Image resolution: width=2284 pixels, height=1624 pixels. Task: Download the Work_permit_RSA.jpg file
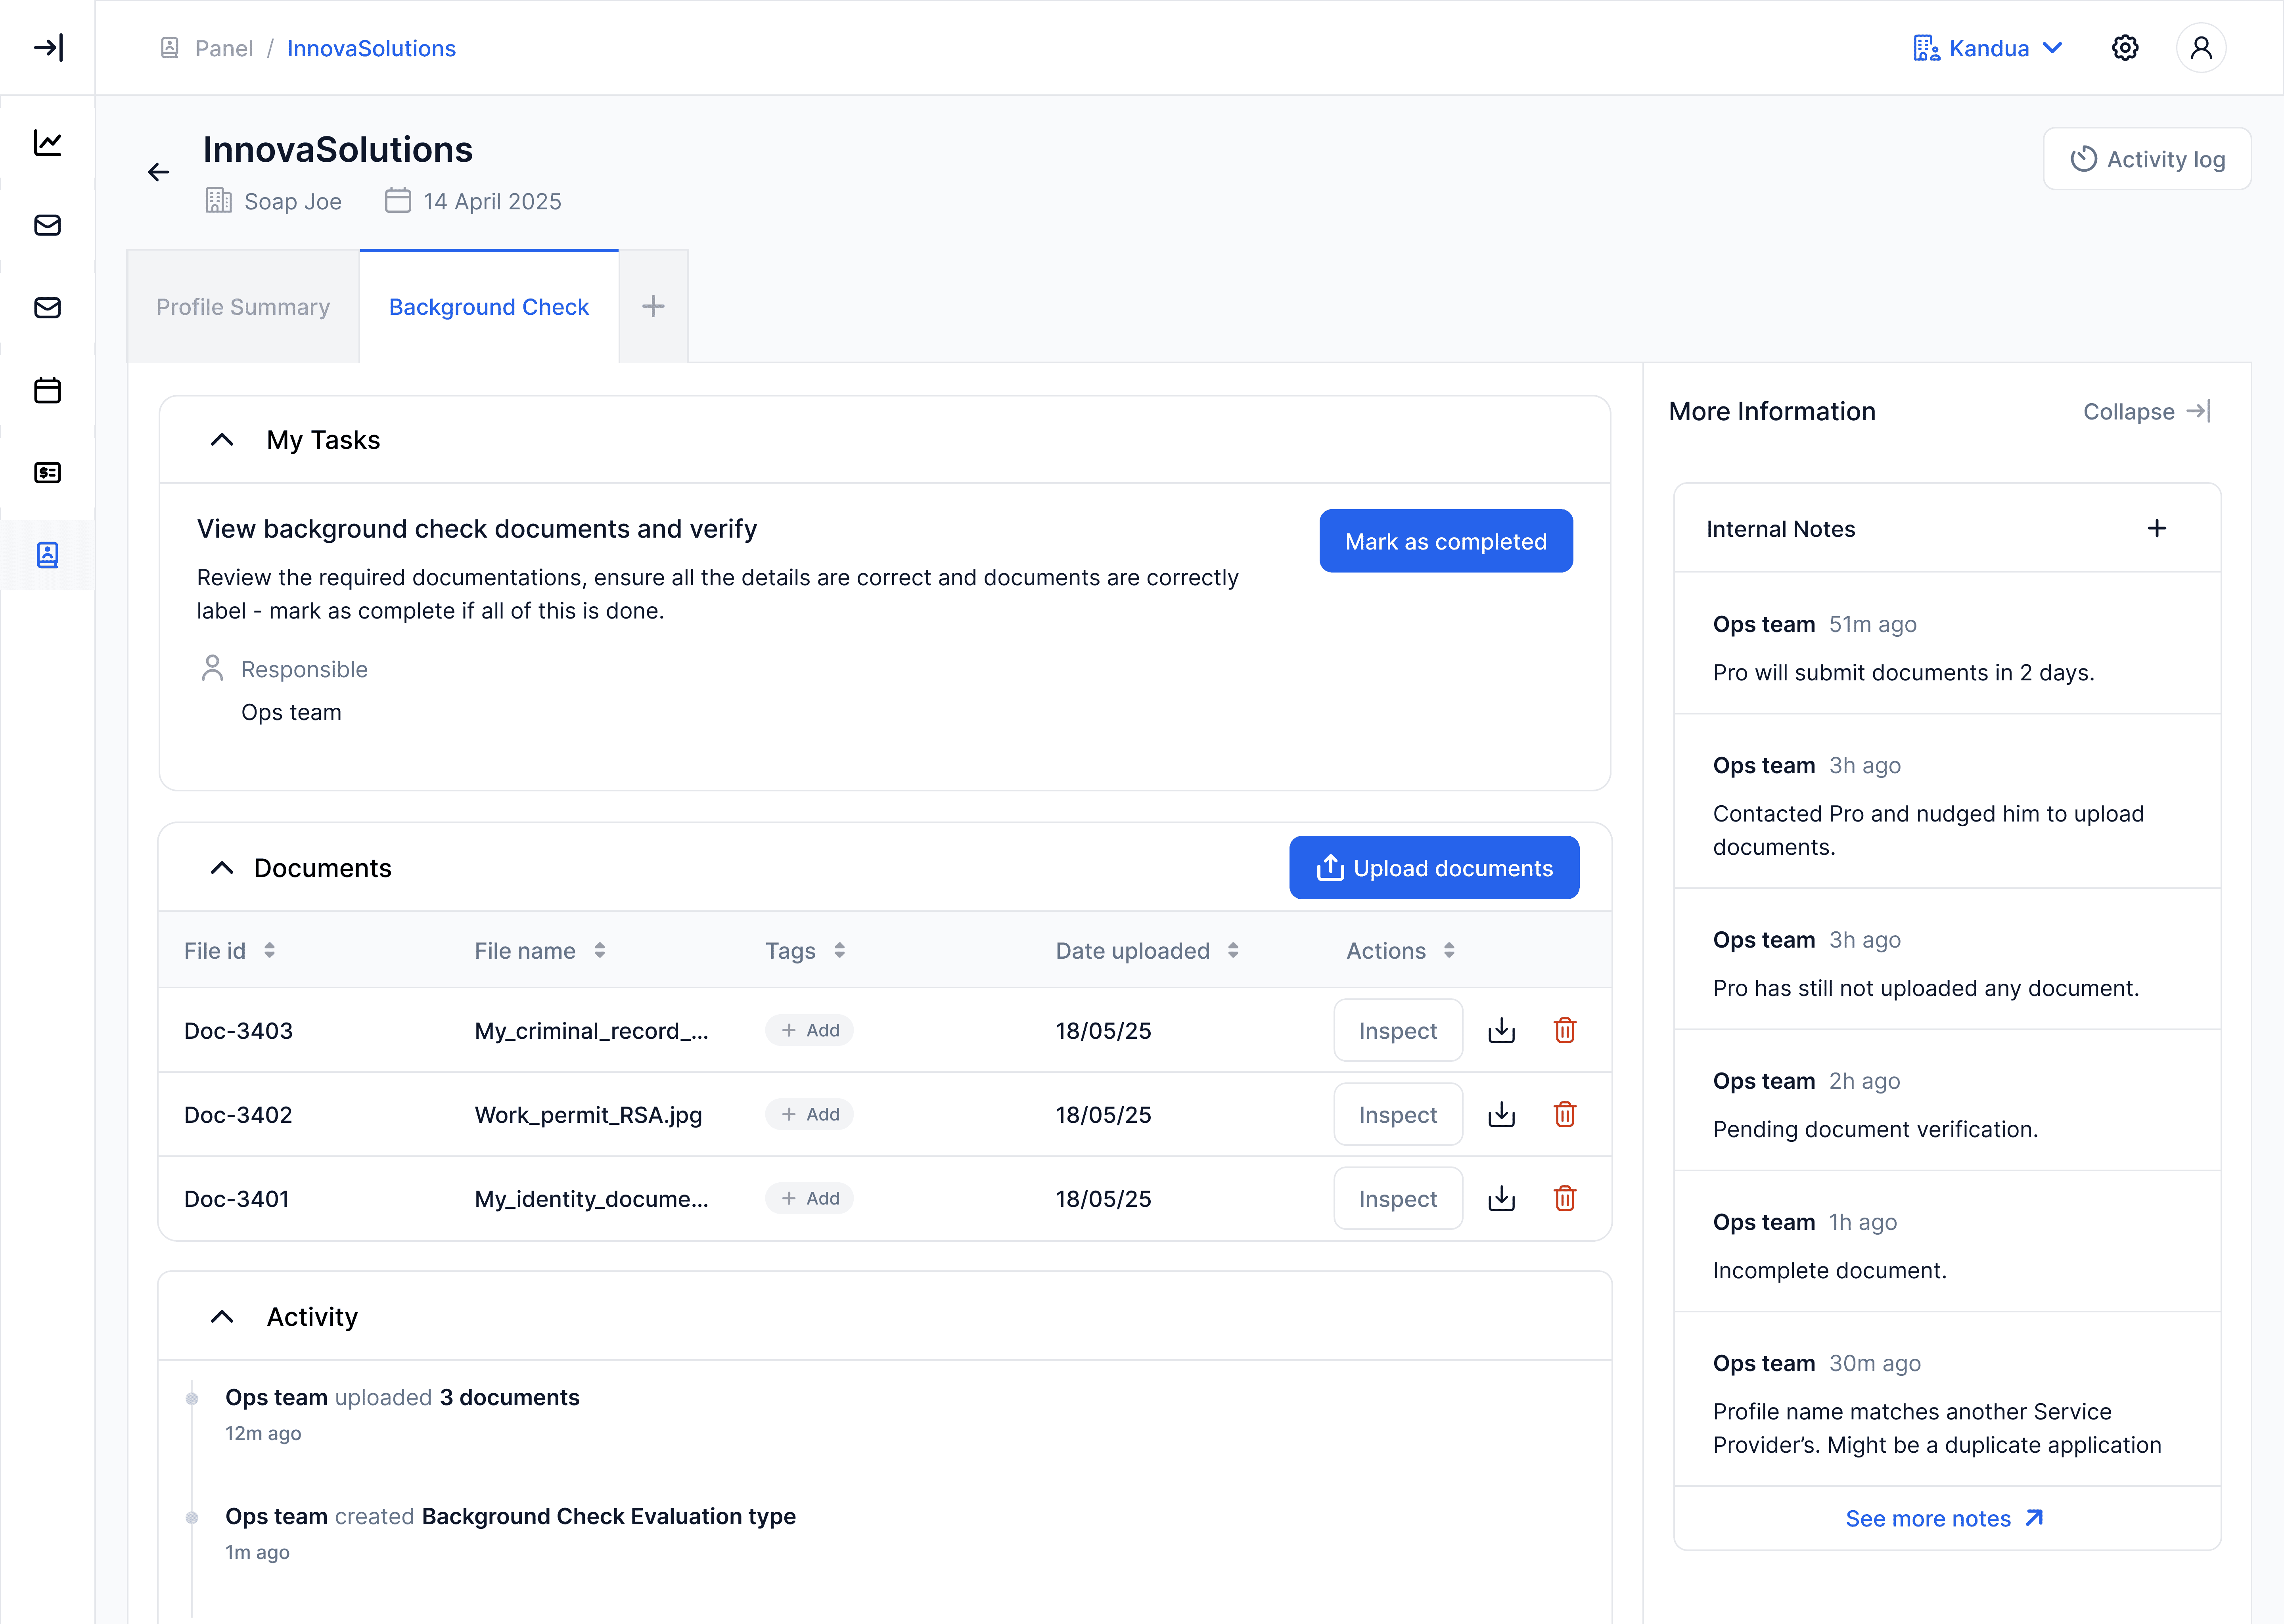pyautogui.click(x=1501, y=1114)
